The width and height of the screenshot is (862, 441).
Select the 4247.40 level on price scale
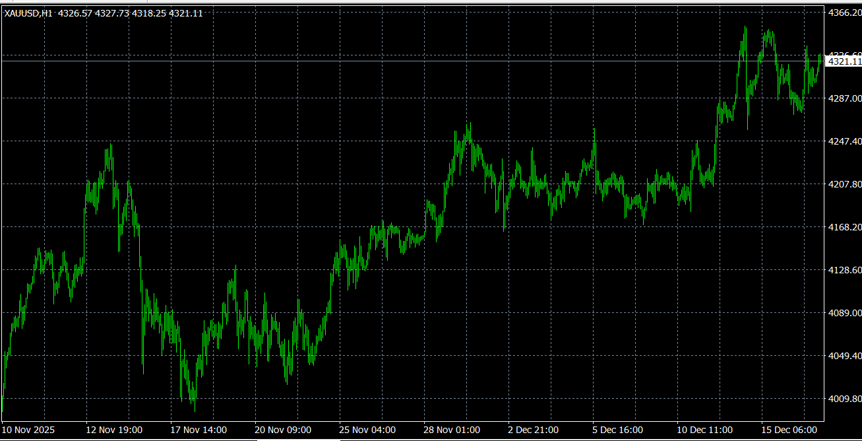click(x=844, y=141)
